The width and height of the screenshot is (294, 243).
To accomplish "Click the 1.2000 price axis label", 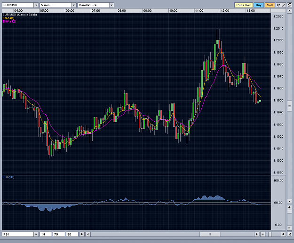I will click(x=278, y=40).
